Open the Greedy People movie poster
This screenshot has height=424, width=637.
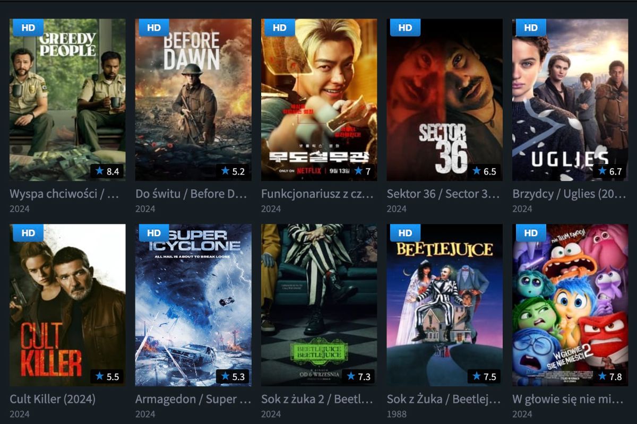click(67, 100)
